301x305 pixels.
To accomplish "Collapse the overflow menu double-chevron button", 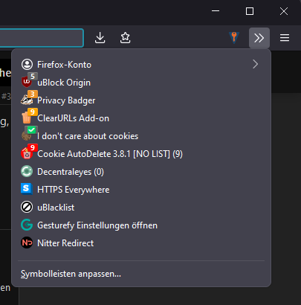I will (259, 38).
